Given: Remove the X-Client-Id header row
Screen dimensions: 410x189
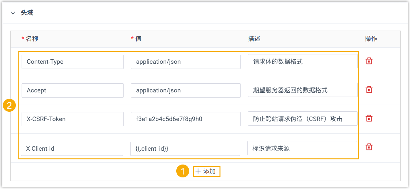Looking at the screenshot, I should pyautogui.click(x=369, y=147).
